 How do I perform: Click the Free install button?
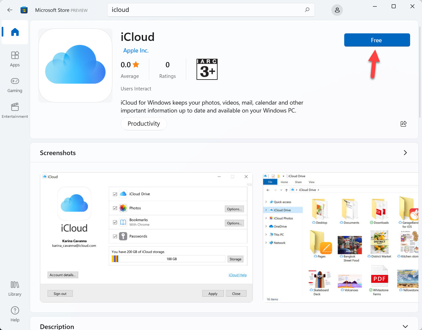pos(377,40)
